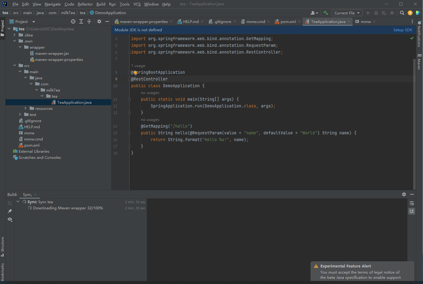Expand the test folder node
Image resolution: width=423 pixels, height=284 pixels.
(20, 114)
